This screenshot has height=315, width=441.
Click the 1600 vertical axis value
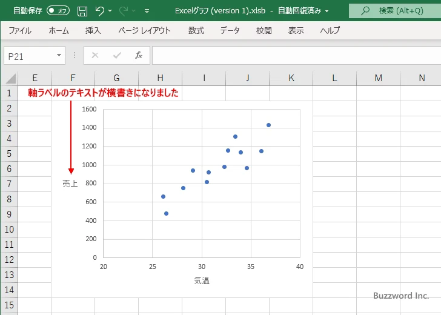[x=89, y=109]
